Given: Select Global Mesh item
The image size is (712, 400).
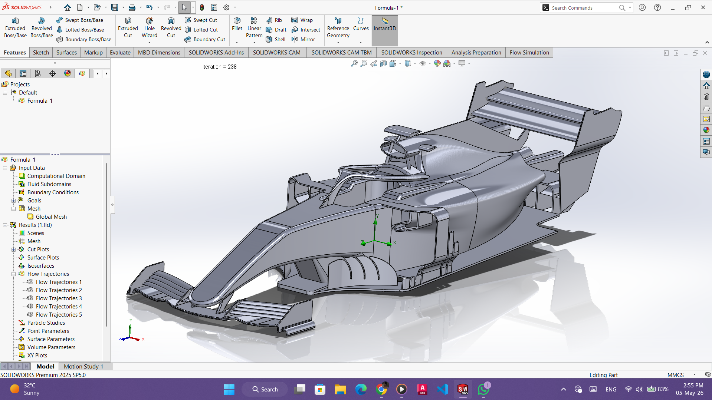Looking at the screenshot, I should click(51, 217).
